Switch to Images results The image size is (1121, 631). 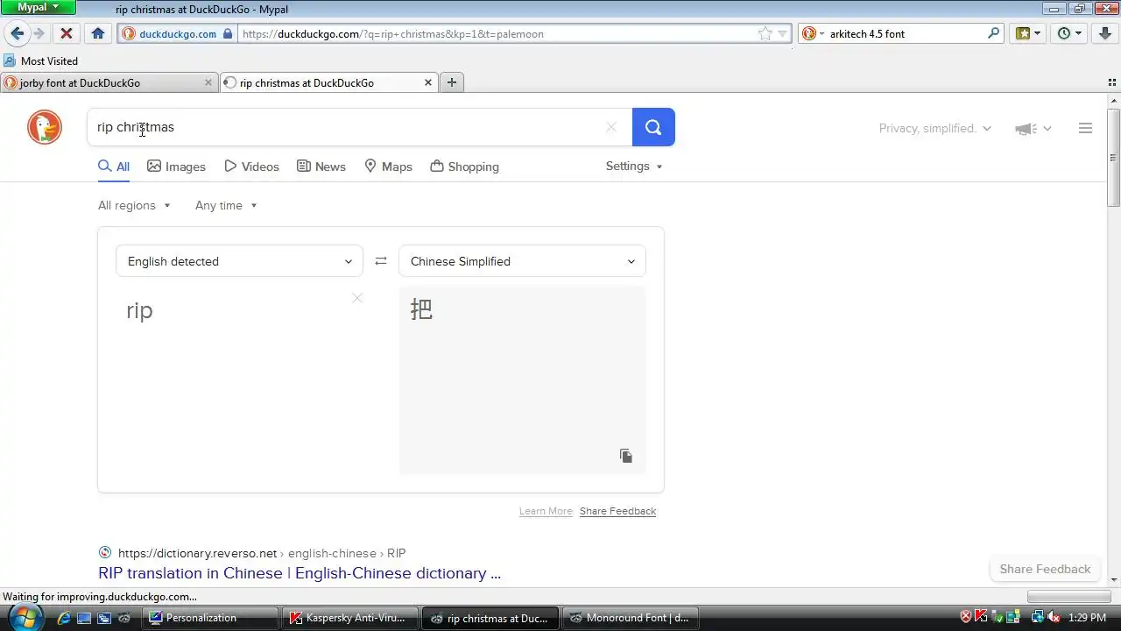pyautogui.click(x=176, y=167)
